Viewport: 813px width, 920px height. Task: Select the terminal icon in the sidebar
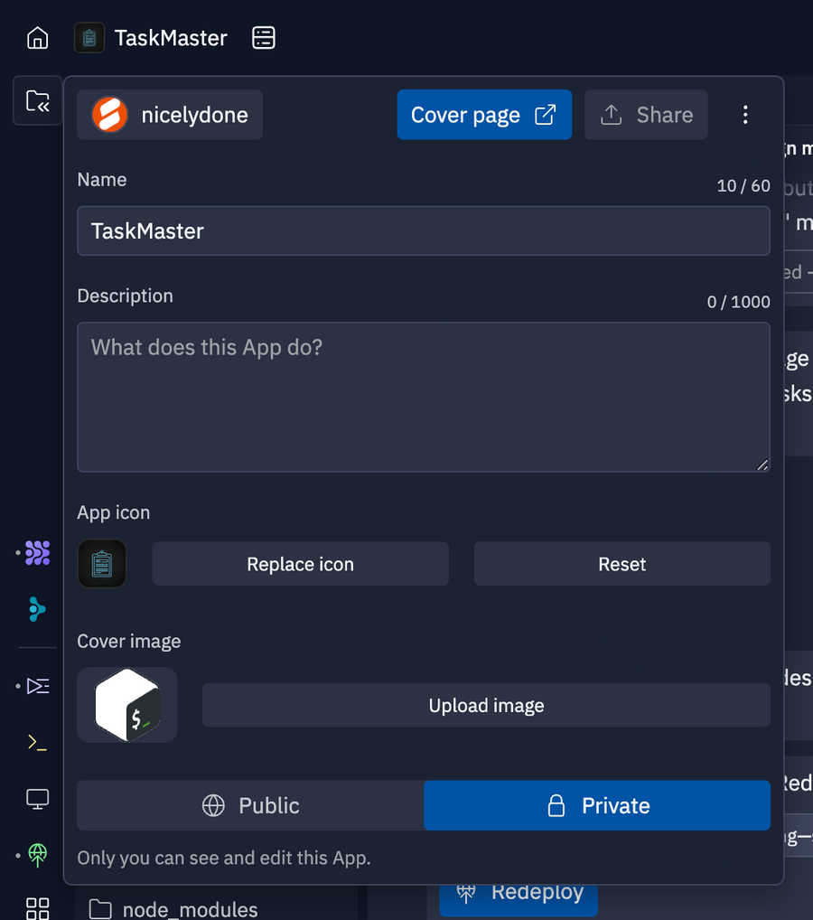37,741
